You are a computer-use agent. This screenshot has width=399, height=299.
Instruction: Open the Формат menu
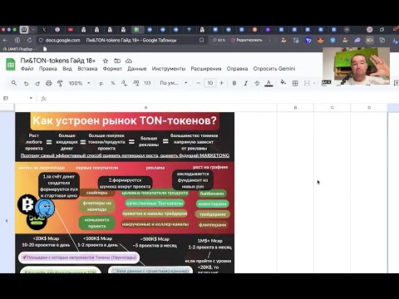[x=112, y=69]
